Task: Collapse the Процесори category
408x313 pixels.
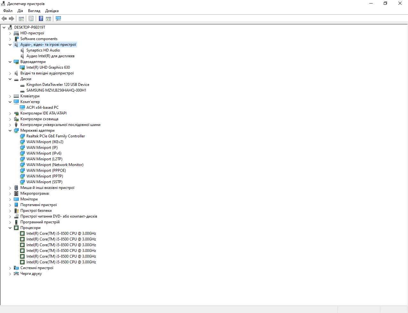Action: tap(10, 228)
